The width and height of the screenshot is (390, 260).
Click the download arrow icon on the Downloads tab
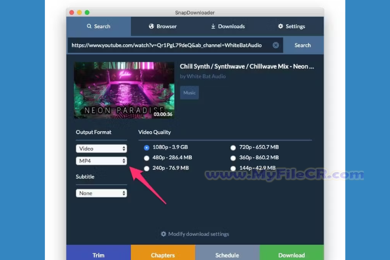[213, 26]
